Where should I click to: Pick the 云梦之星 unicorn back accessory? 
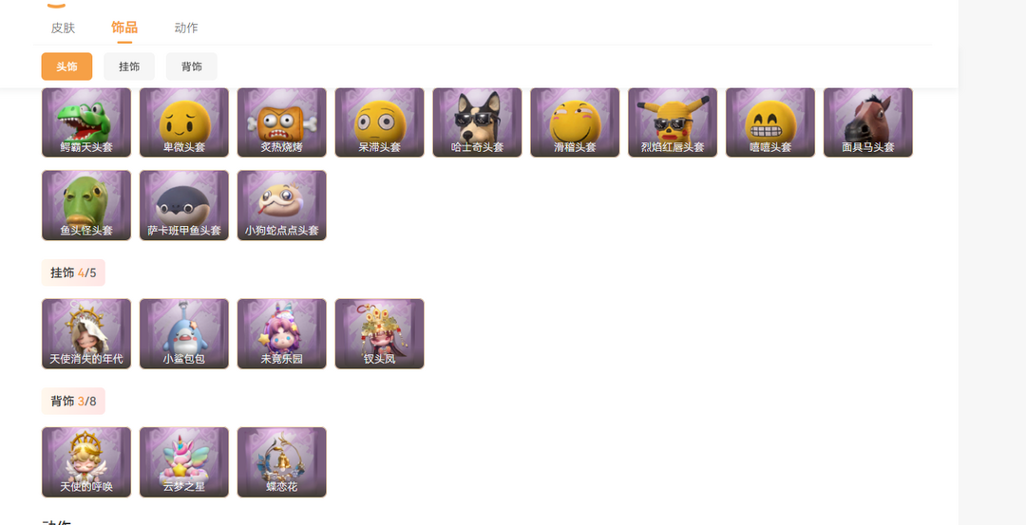[184, 461]
